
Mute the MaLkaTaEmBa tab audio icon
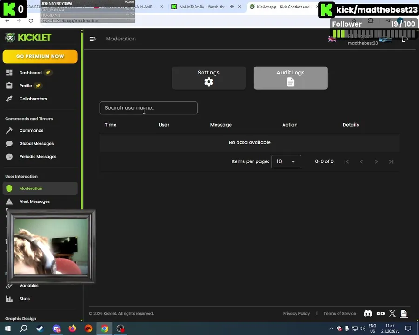pyautogui.click(x=232, y=7)
